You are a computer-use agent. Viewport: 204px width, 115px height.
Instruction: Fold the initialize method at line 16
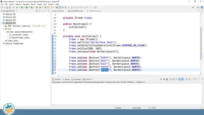click(57, 36)
